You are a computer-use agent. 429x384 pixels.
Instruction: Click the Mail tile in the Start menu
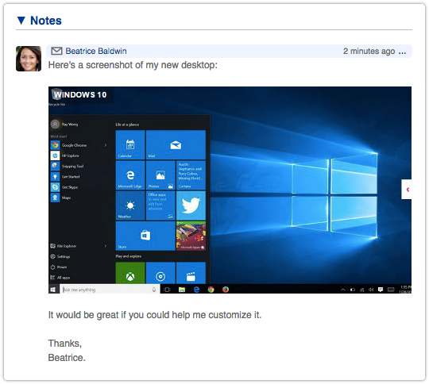176,144
